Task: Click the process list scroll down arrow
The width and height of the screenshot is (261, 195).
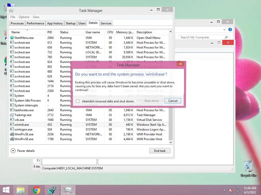Action: [171, 142]
